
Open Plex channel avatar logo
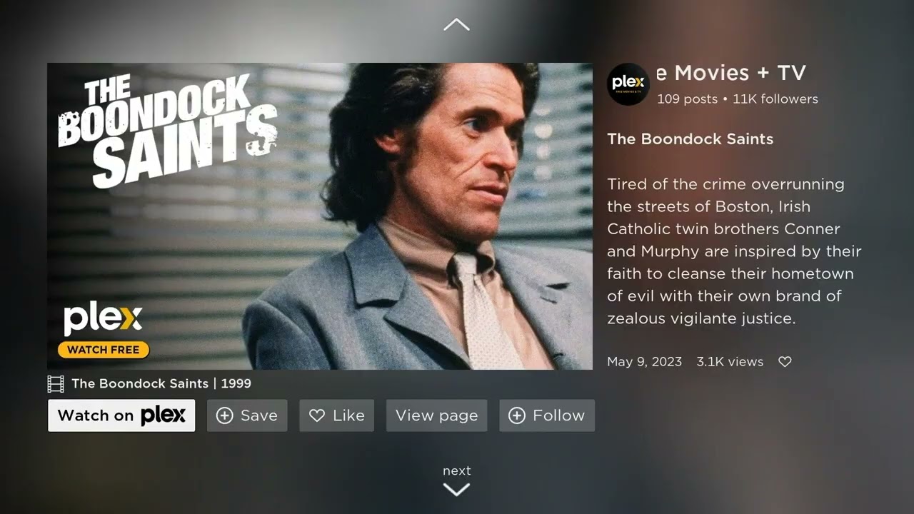[628, 84]
